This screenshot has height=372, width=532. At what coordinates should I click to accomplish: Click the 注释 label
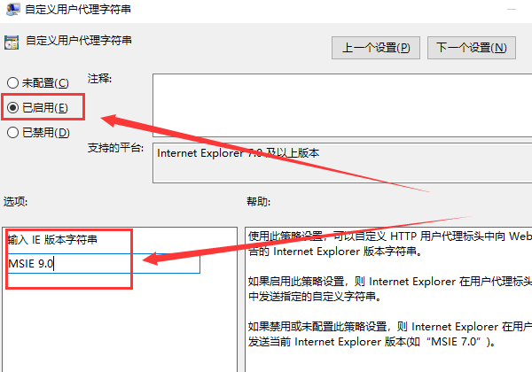99,79
